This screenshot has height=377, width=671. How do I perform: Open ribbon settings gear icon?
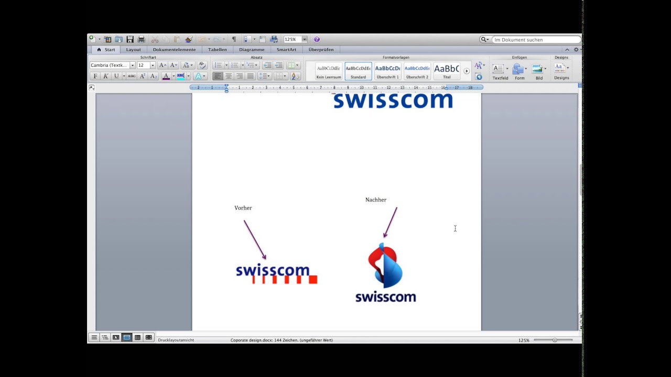(x=576, y=50)
